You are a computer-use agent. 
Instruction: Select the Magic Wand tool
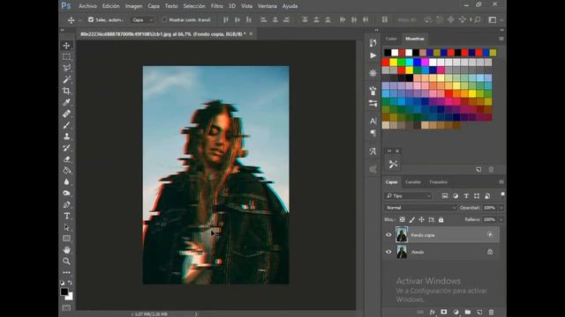[x=67, y=79]
